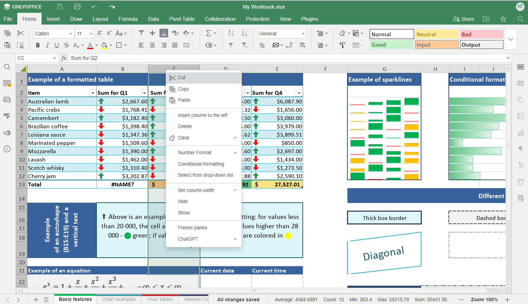Click the Undo arrow icon
The height and width of the screenshot is (304, 528).
pos(94,7)
